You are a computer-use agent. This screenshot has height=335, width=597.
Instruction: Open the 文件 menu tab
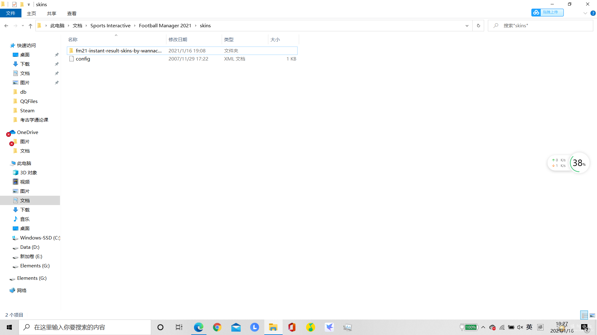[x=11, y=13]
